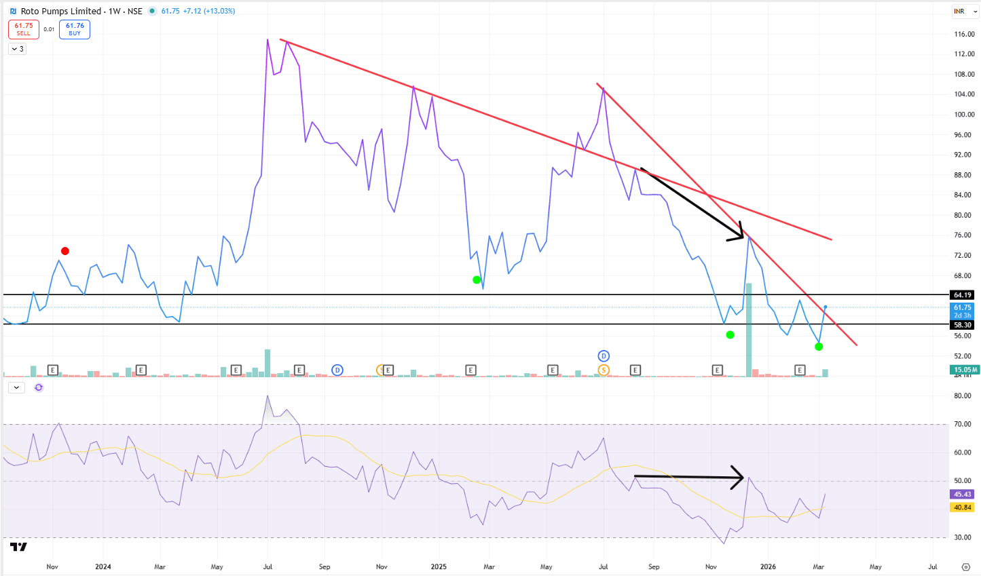Click the RSI 30.00 axis label
Screen dimensions: 981x576
coord(963,537)
